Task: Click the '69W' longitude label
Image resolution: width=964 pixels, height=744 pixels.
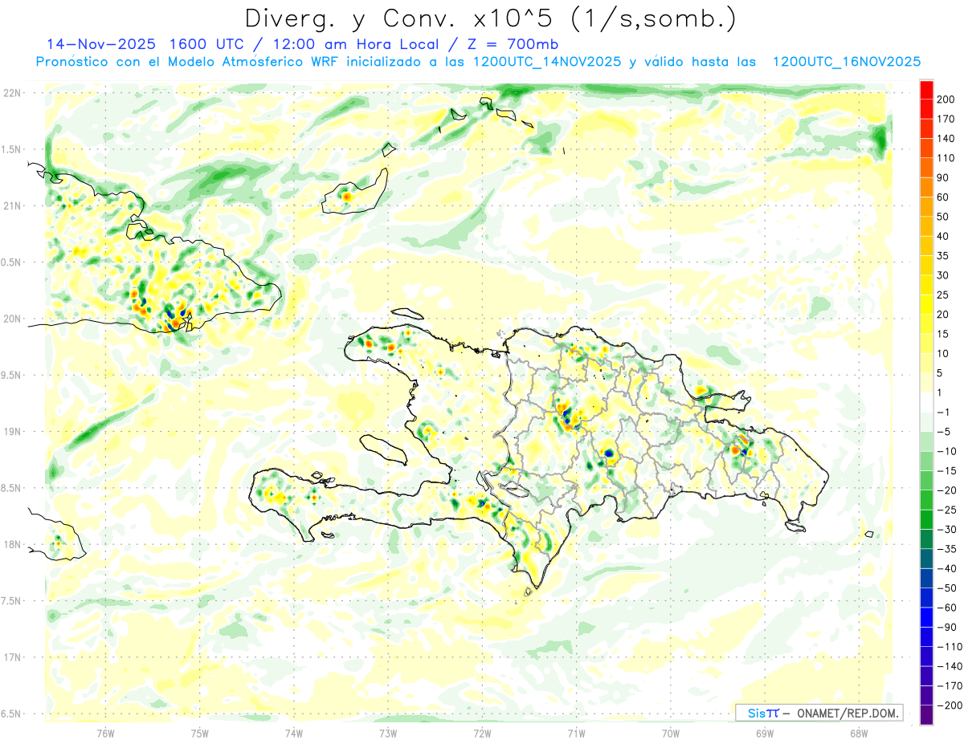Action: click(764, 734)
